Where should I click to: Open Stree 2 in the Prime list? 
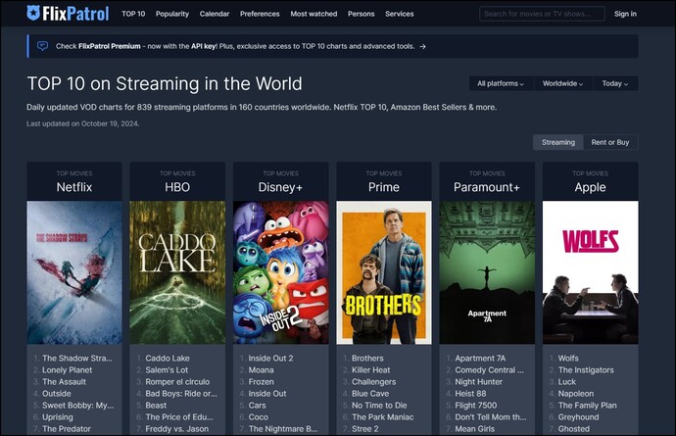coord(365,429)
